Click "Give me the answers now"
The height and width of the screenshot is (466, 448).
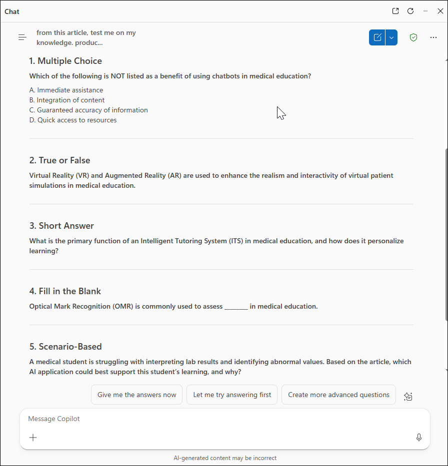point(136,395)
